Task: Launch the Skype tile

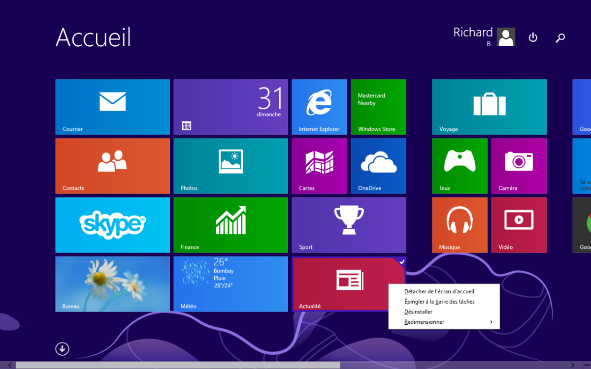Action: (113, 225)
